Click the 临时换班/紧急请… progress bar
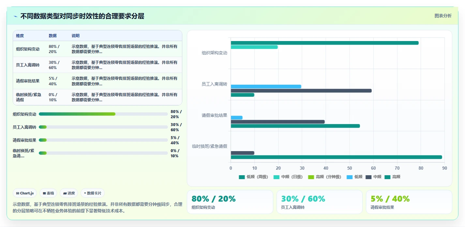Viewport: 465px width, 227px height. pyautogui.click(x=103, y=153)
